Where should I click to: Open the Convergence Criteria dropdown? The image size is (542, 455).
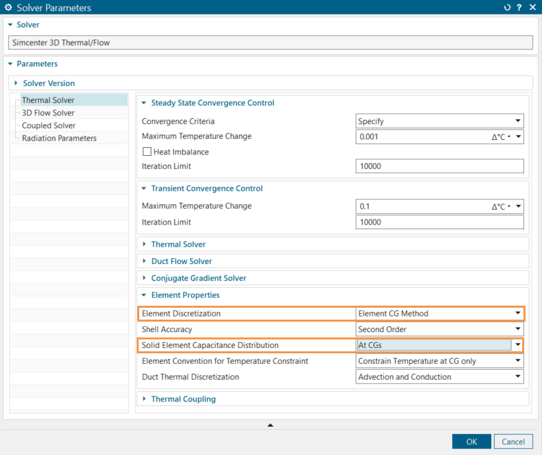point(439,122)
